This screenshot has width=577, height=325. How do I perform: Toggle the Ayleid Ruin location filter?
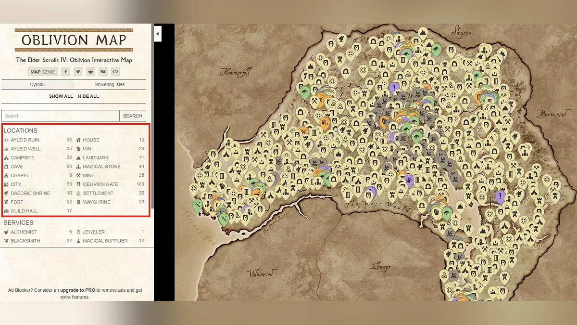click(x=25, y=140)
